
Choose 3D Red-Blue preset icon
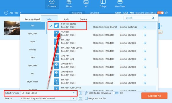click(56, 66)
